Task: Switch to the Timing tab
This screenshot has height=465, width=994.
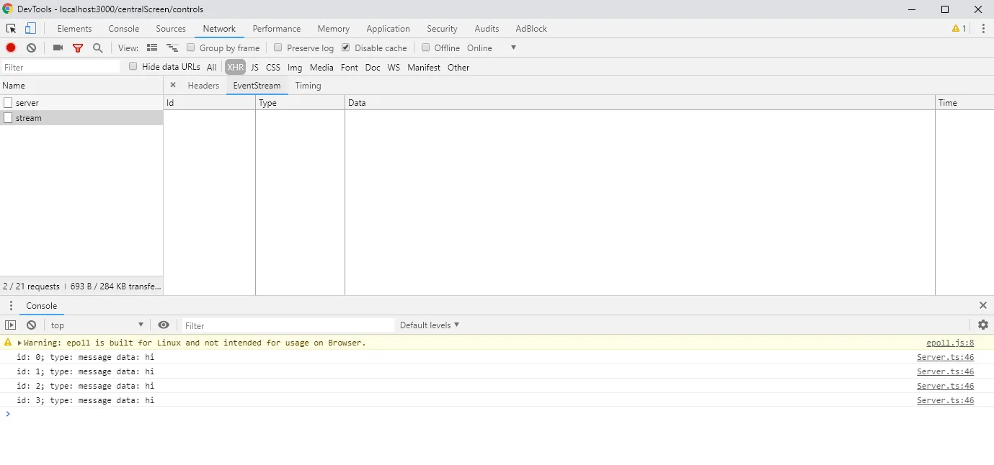Action: click(309, 85)
